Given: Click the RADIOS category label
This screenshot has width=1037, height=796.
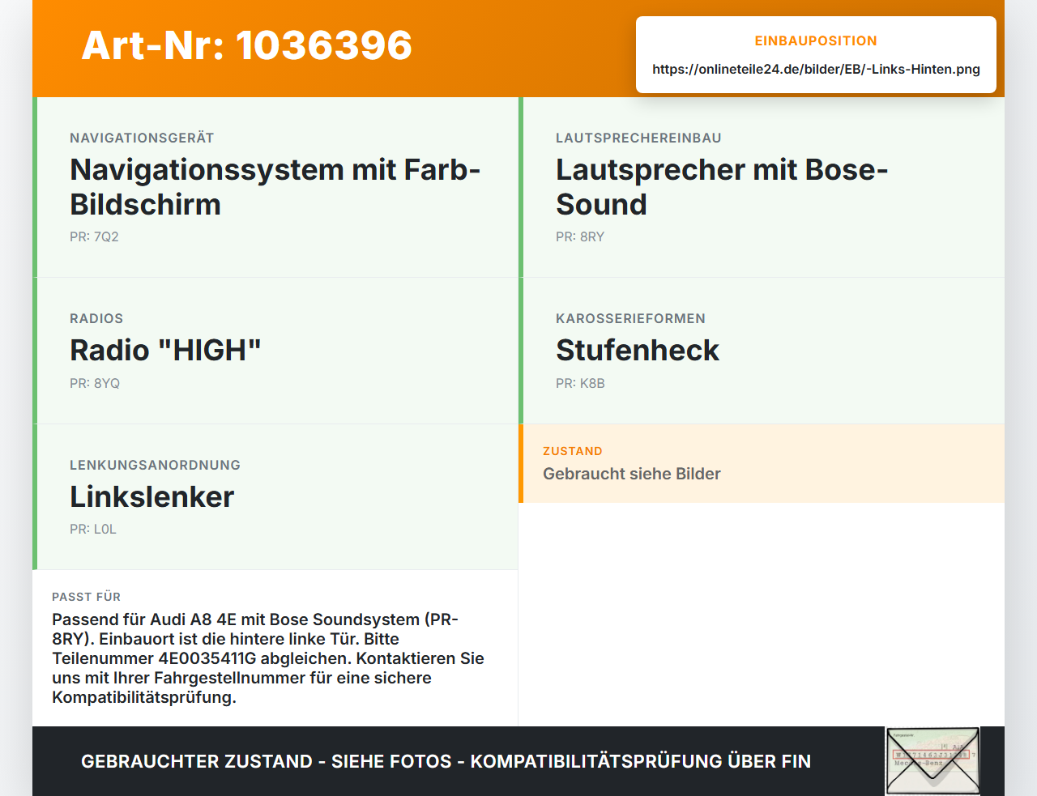Looking at the screenshot, I should click(x=96, y=319).
